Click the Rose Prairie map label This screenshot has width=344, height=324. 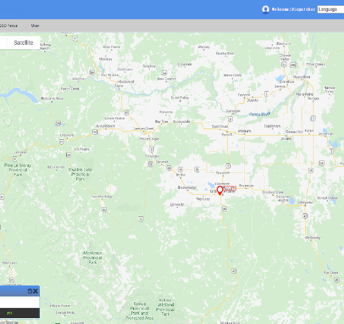click(x=111, y=47)
